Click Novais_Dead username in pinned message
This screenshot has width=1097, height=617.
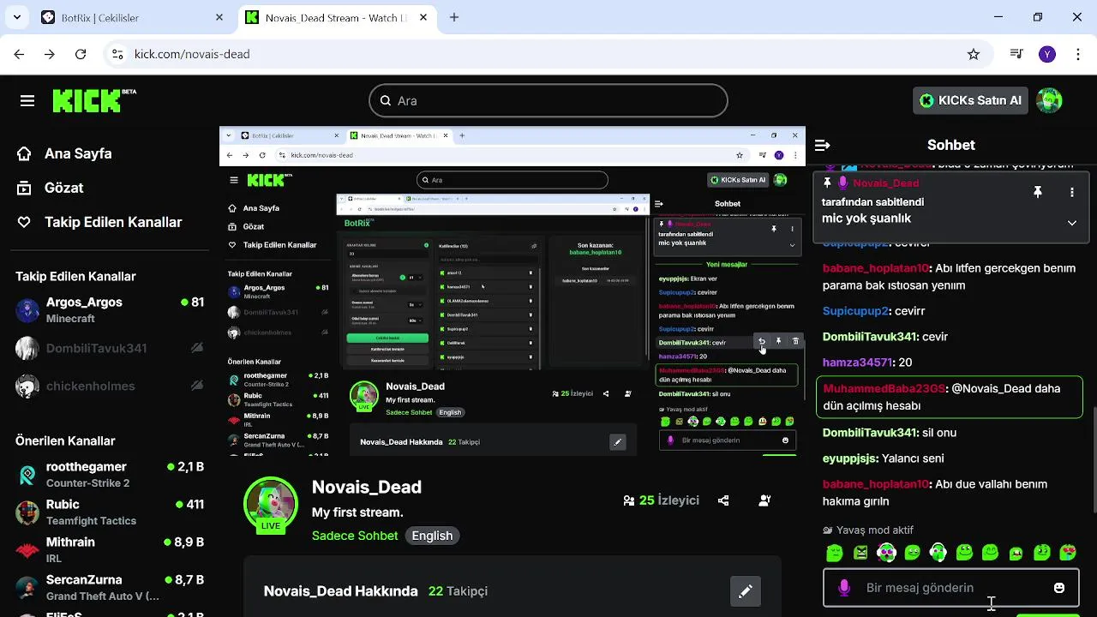tap(885, 183)
